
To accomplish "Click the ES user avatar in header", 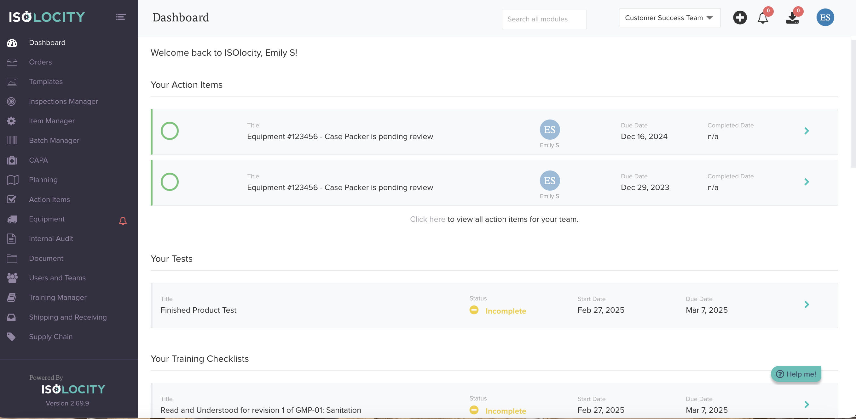I will pyautogui.click(x=825, y=18).
